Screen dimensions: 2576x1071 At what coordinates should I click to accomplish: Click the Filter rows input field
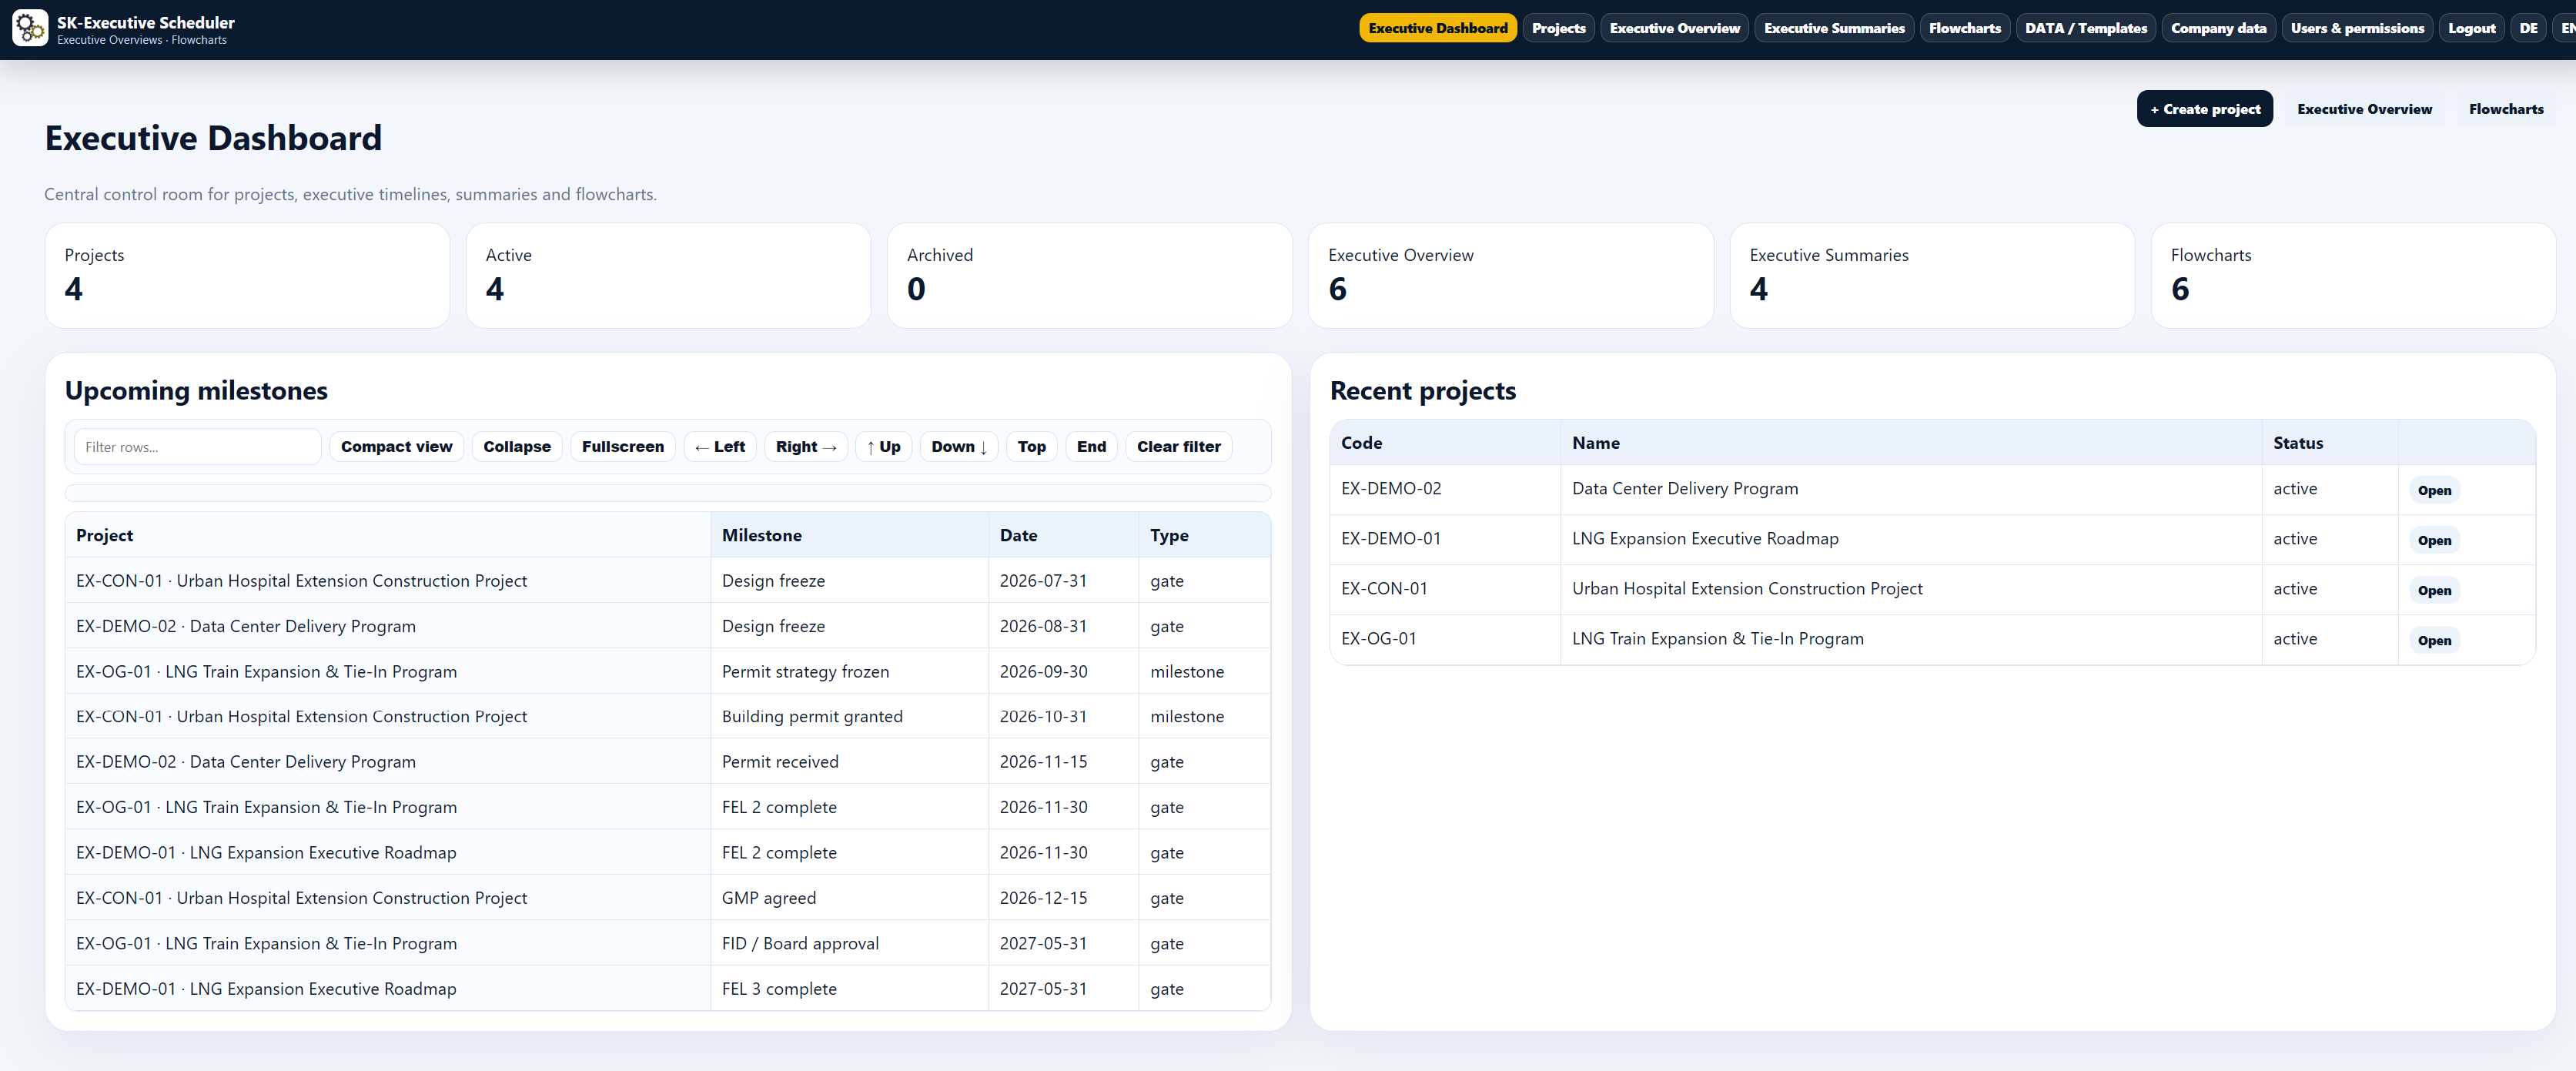click(197, 447)
